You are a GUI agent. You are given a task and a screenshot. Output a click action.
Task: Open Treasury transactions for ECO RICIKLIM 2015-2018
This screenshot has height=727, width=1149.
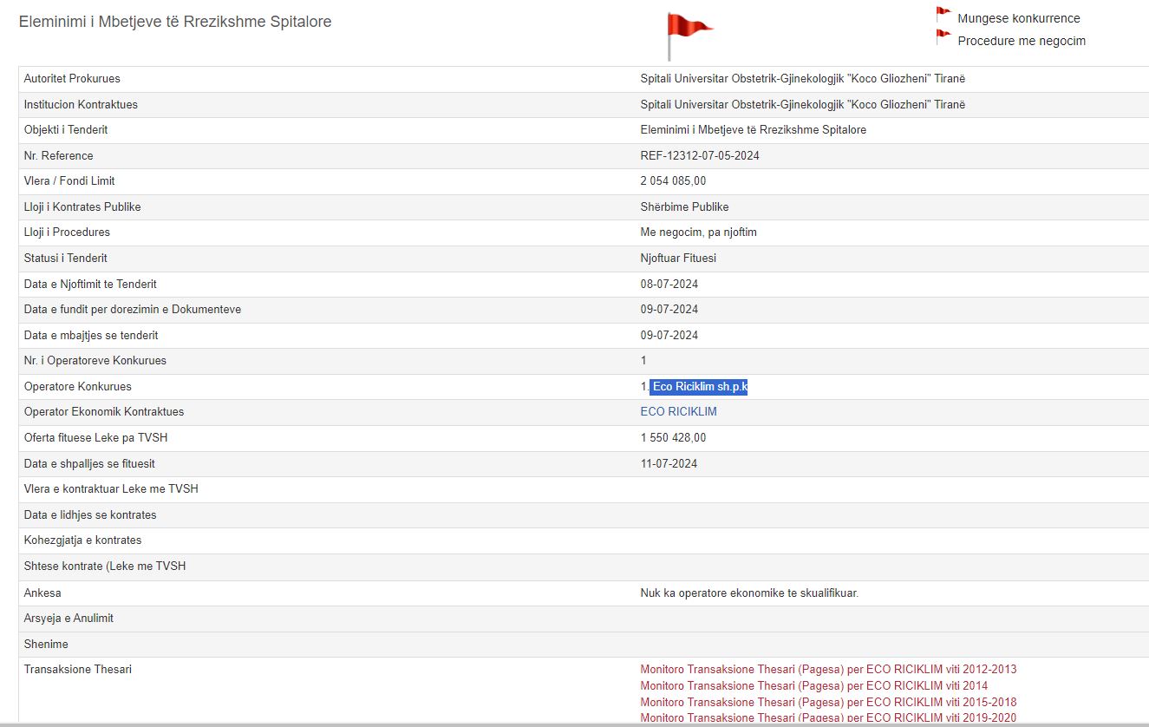(827, 702)
